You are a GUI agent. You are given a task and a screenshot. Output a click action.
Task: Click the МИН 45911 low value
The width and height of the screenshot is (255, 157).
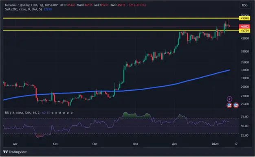(101, 5)
